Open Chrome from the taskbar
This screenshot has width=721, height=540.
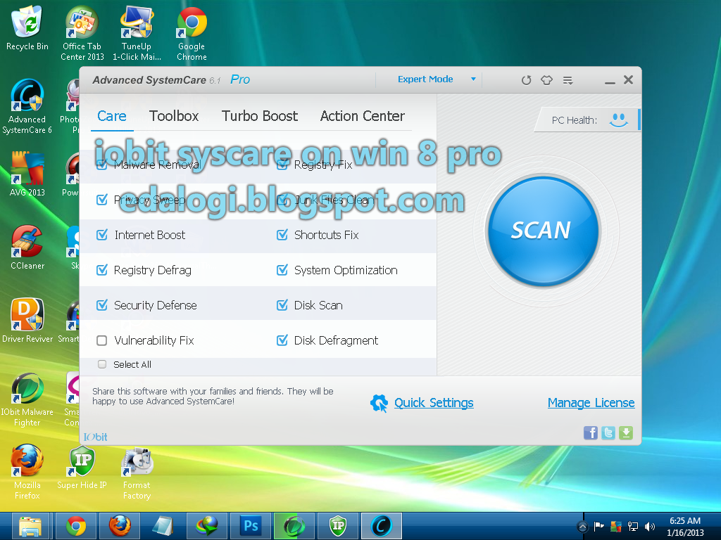coord(76,526)
